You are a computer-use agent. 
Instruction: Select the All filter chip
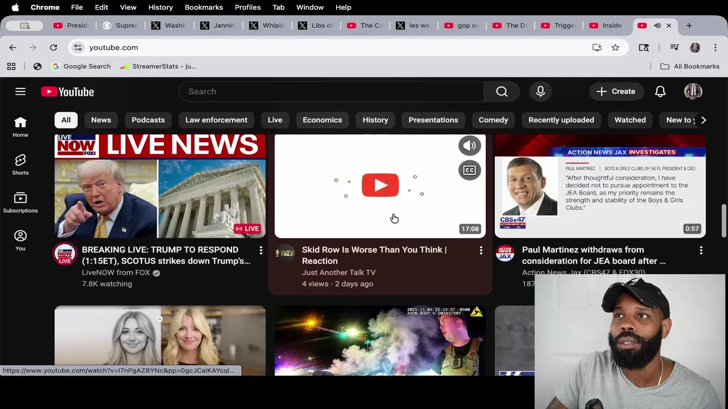coord(66,120)
